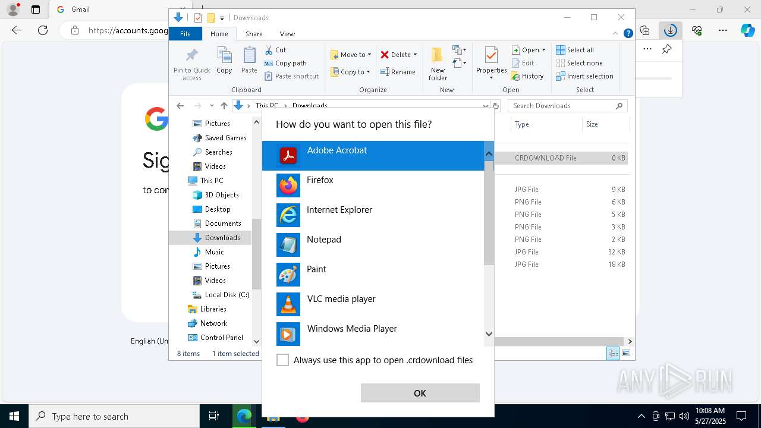Click the Rename command
Viewport: 761px width, 428px height.
pyautogui.click(x=398, y=72)
